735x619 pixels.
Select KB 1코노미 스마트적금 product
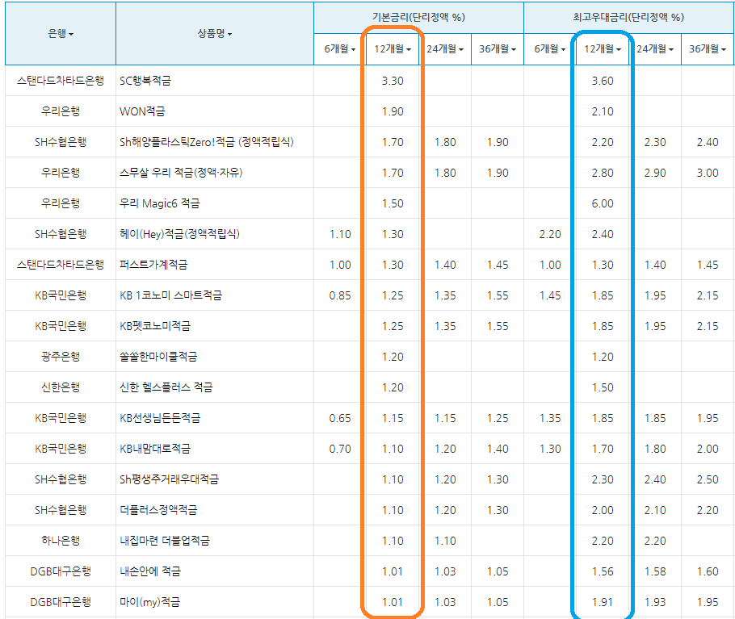(170, 295)
